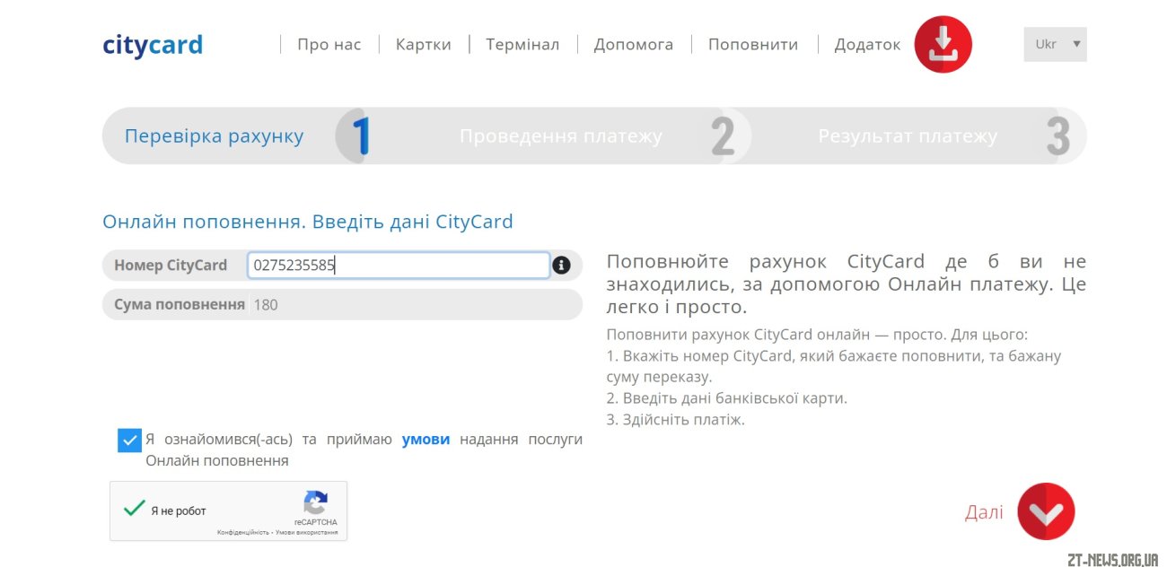1167x576 pixels.
Task: Open the Додаток menu item
Action: tap(867, 44)
